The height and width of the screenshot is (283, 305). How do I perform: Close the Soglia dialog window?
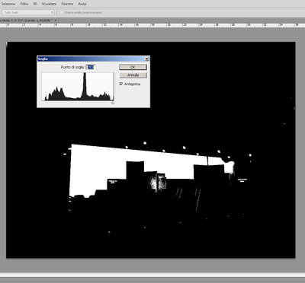(146, 59)
